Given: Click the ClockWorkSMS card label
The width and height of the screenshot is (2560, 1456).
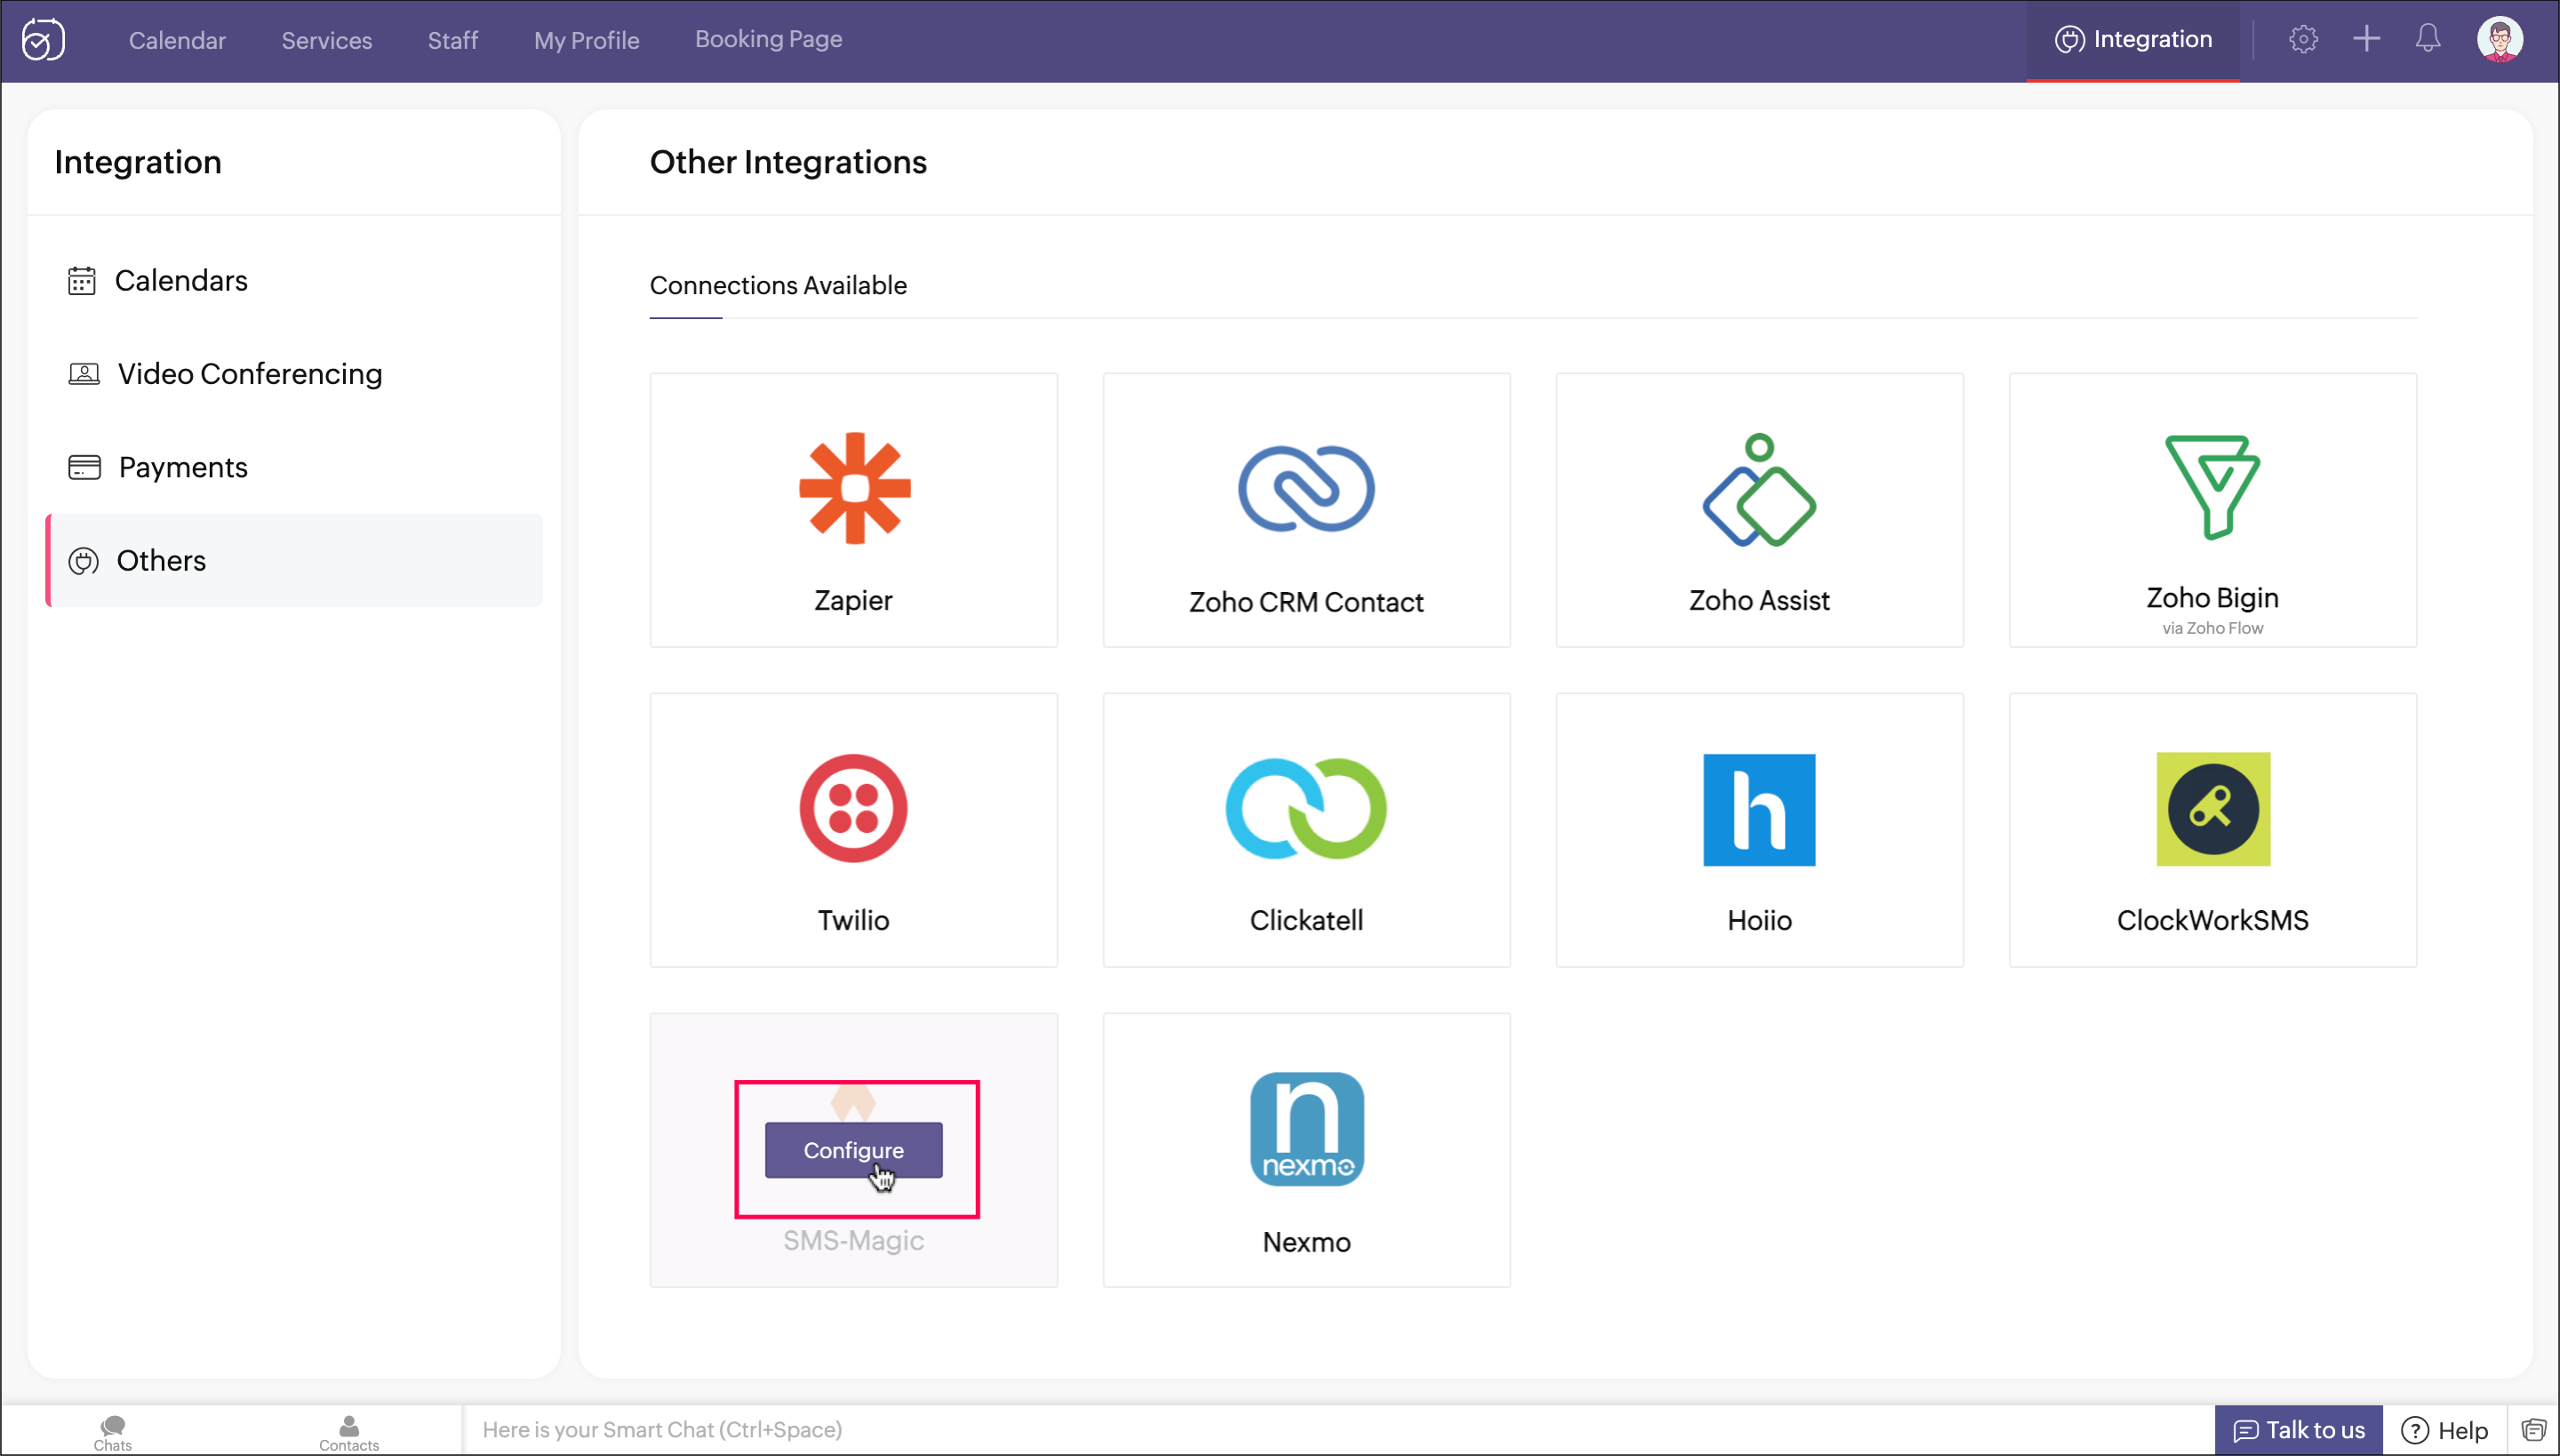Looking at the screenshot, I should [x=2212, y=920].
